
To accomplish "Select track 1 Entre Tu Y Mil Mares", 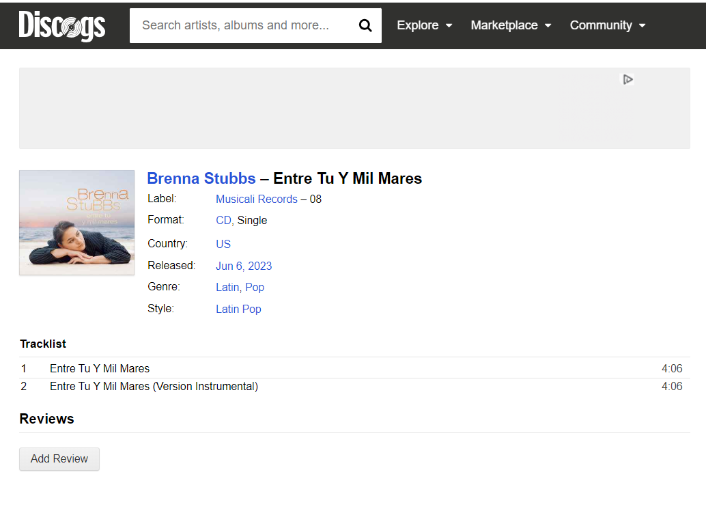I will tap(100, 368).
